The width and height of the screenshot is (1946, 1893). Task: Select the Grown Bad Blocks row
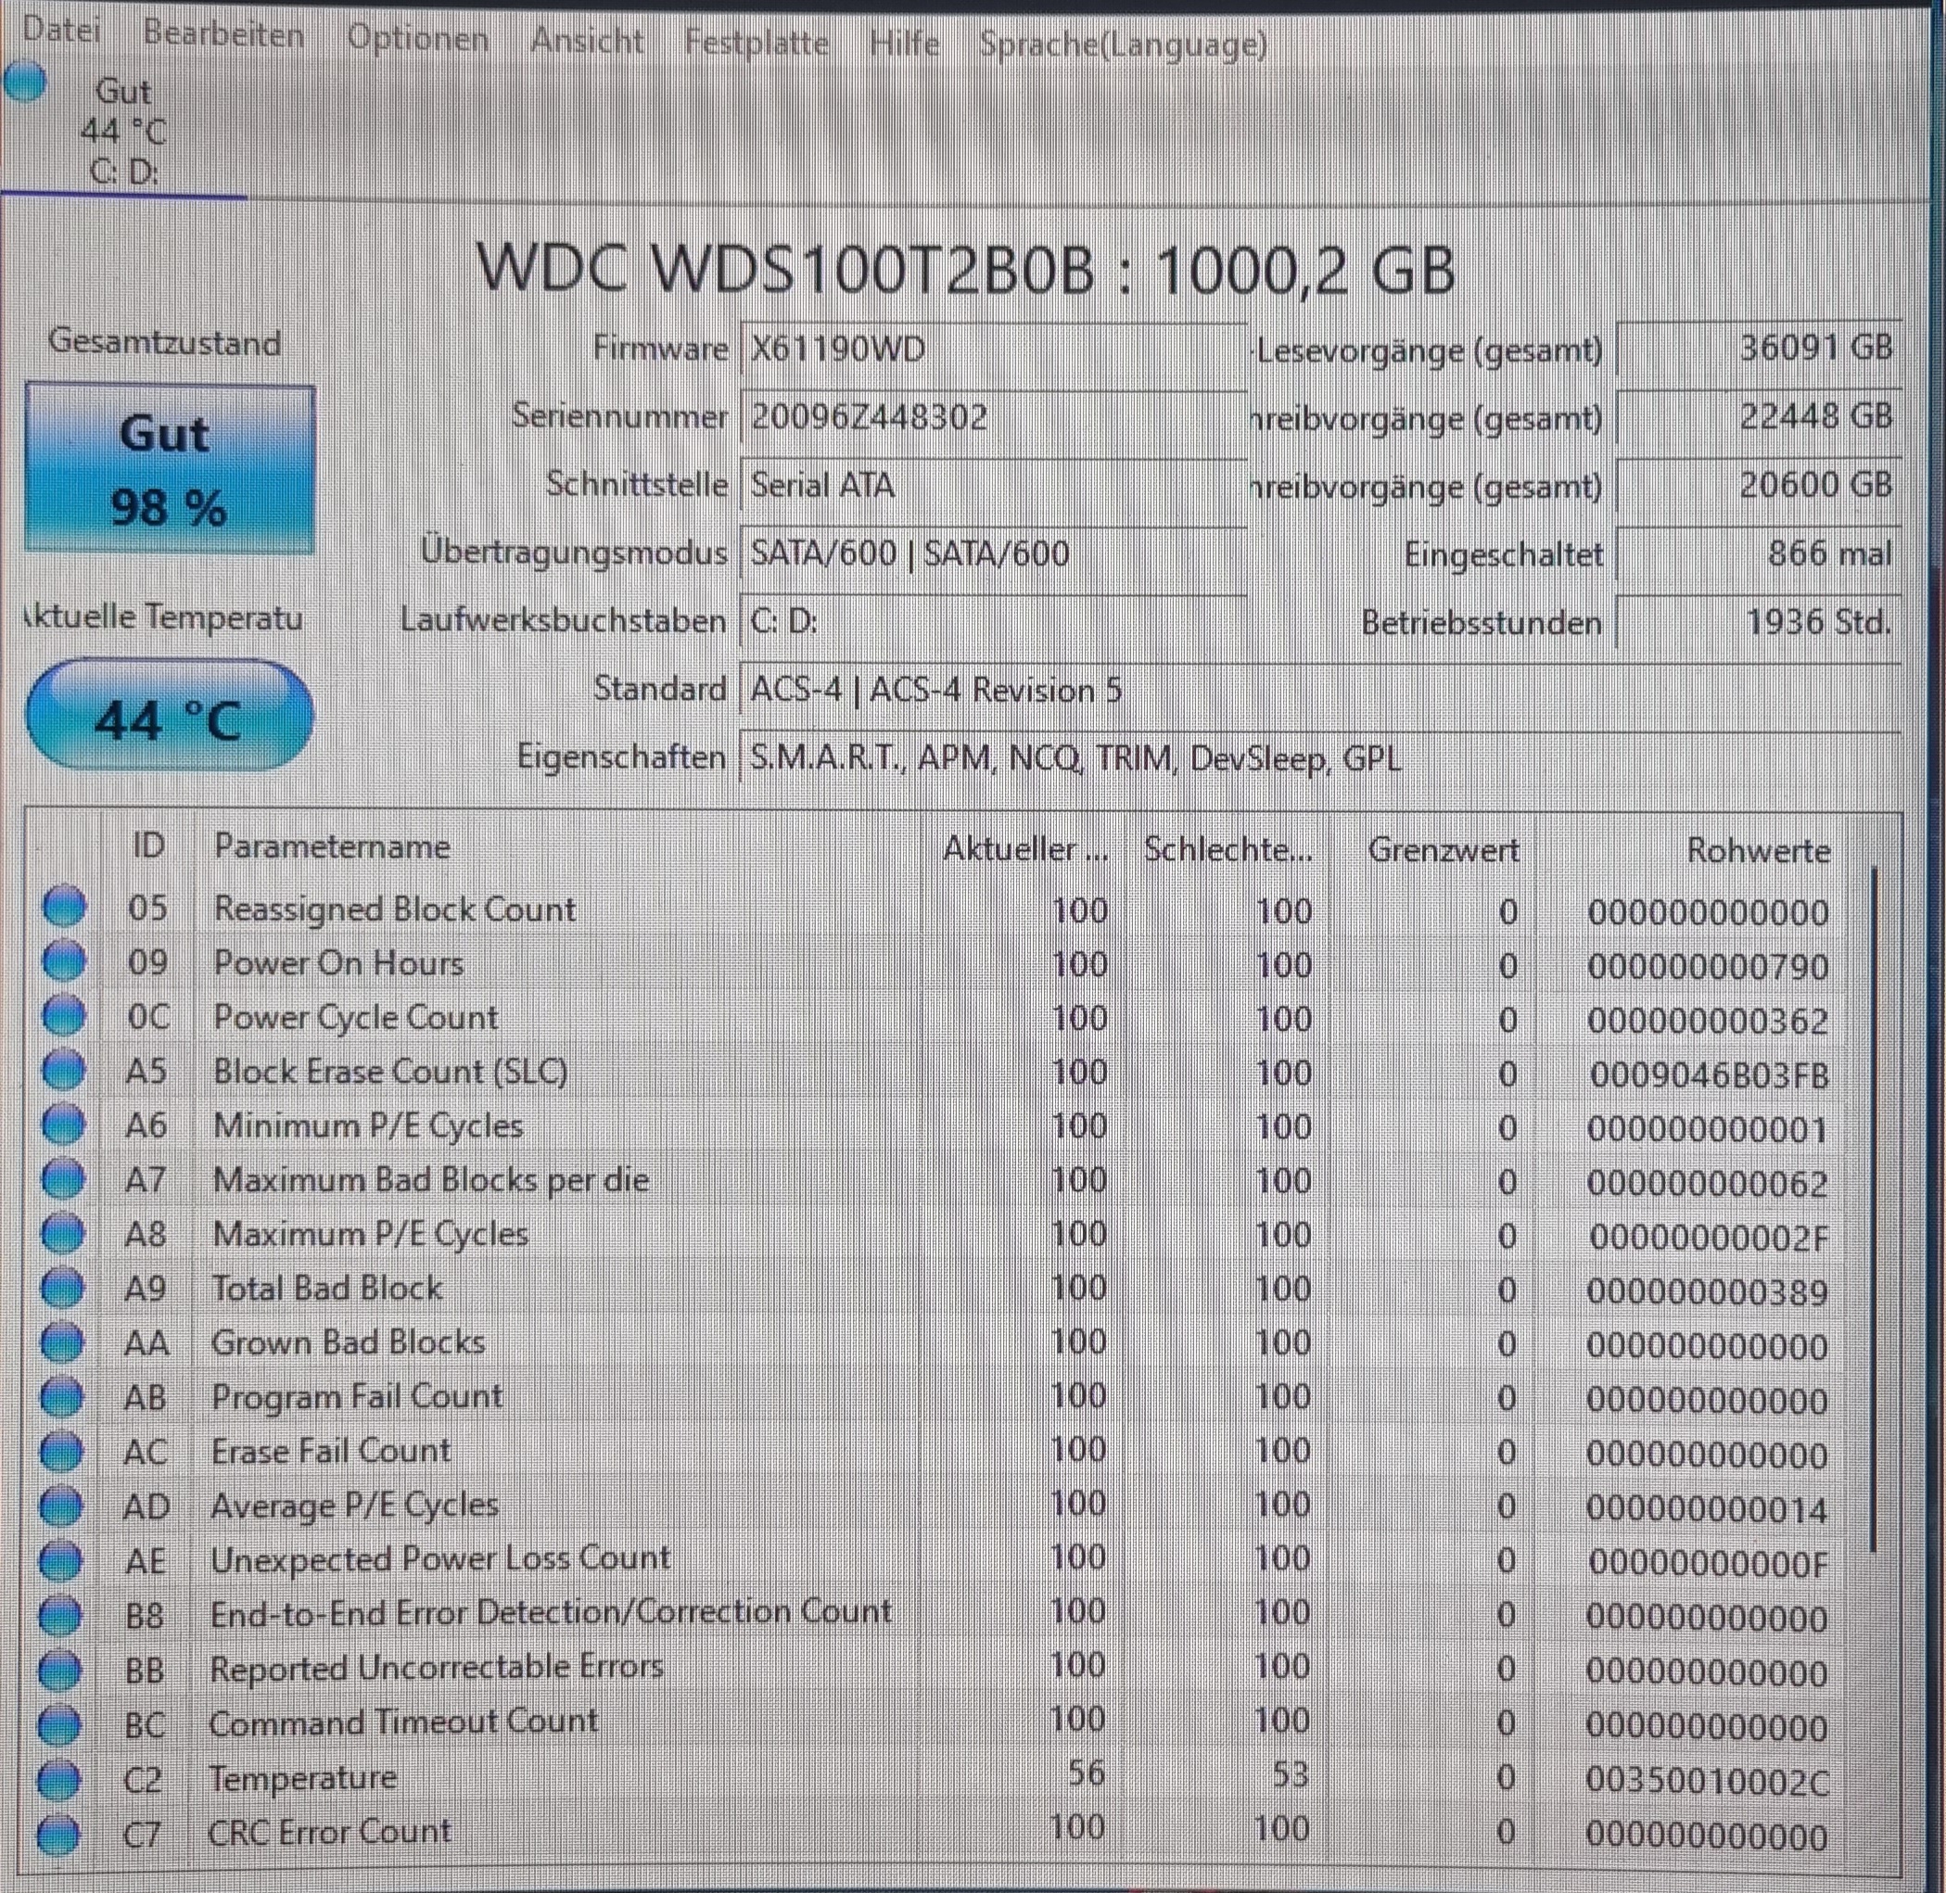(348, 1342)
